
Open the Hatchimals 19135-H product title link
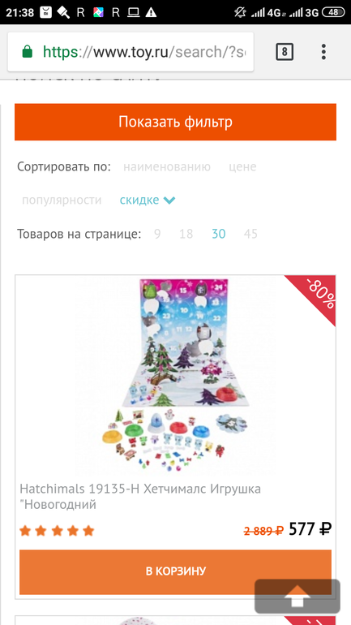[140, 497]
